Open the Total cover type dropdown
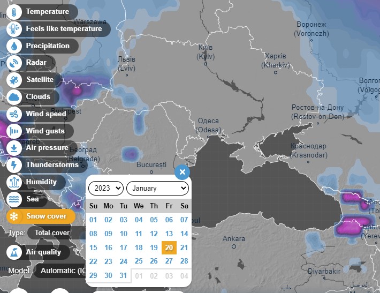380x293 pixels. point(57,233)
